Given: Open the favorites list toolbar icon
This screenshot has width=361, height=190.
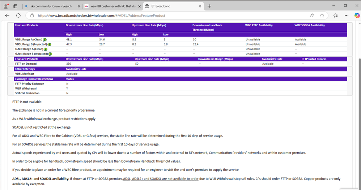Looking at the screenshot, I should 335,16.
